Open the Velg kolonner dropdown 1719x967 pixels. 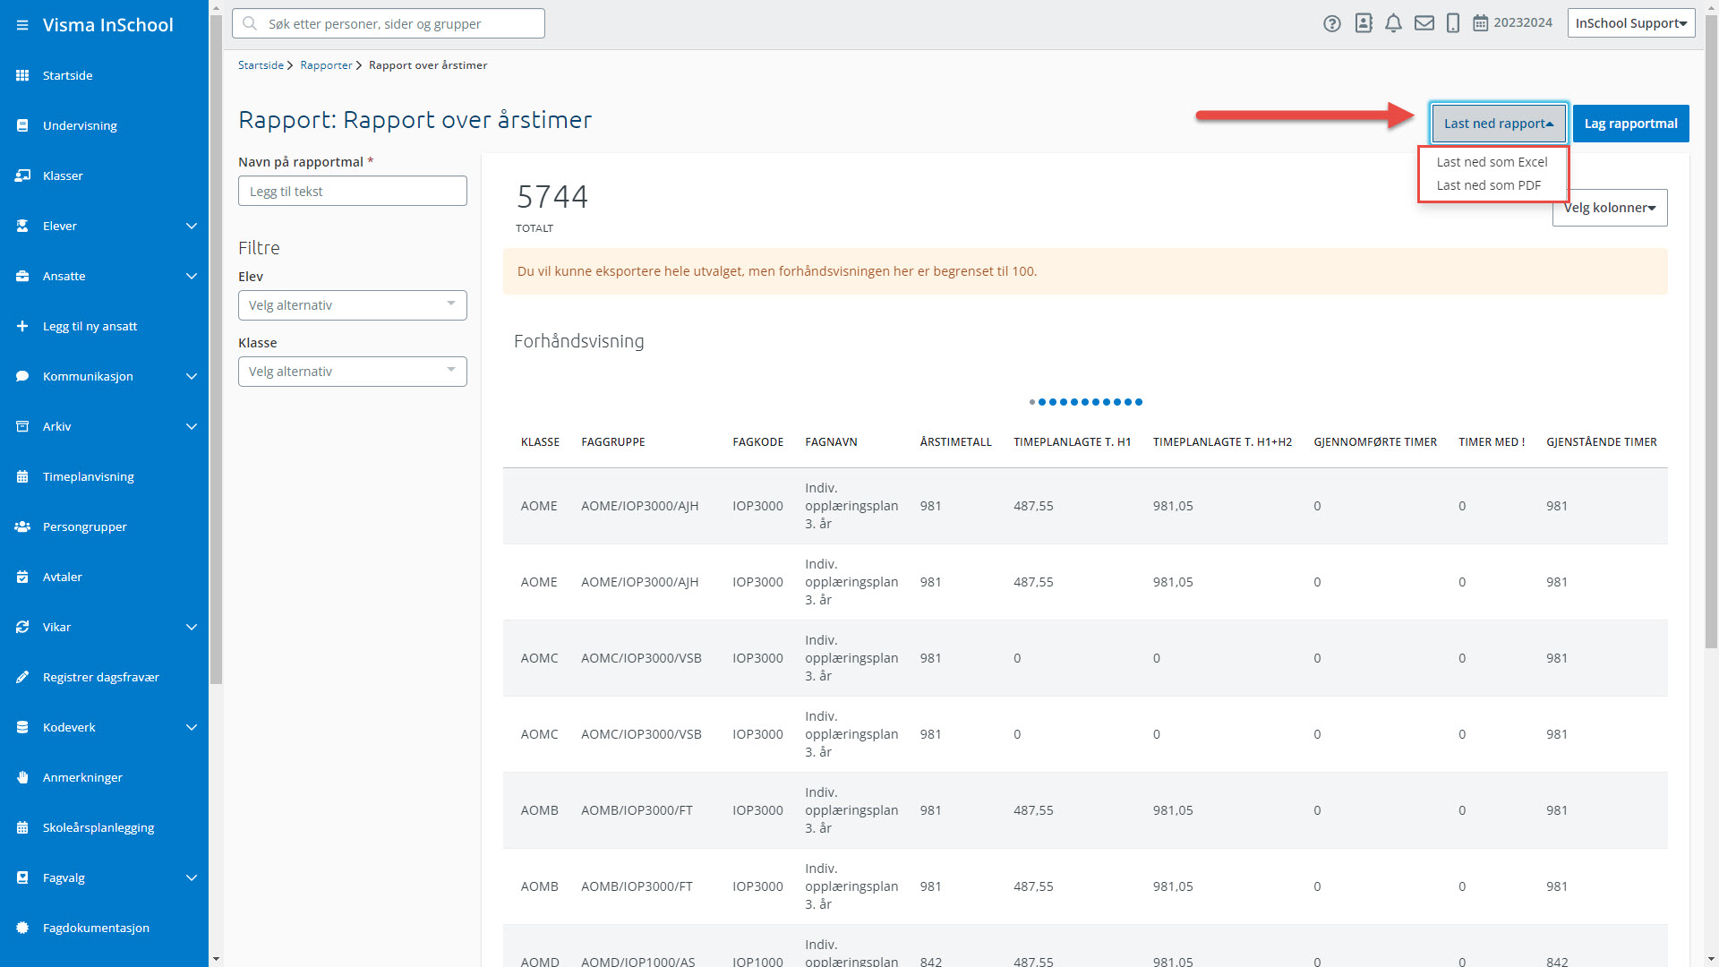click(1610, 208)
